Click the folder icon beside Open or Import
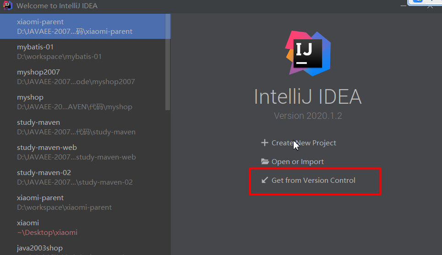This screenshot has height=255, width=442. click(265, 162)
